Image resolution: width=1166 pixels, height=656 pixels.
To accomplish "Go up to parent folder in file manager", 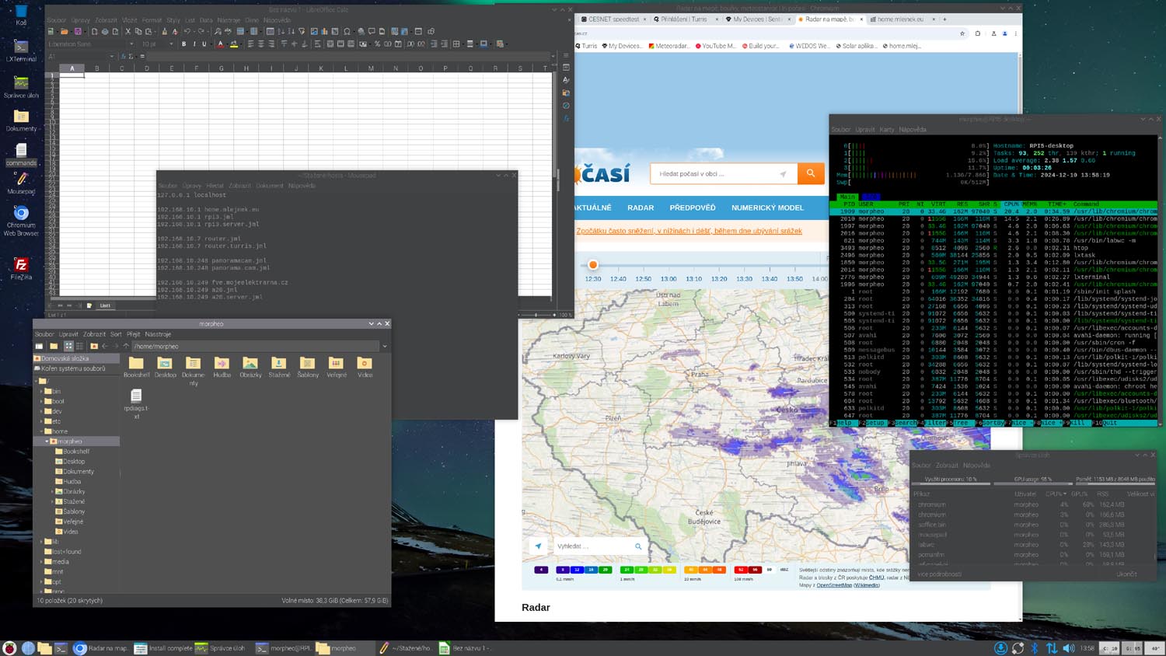I will (126, 347).
